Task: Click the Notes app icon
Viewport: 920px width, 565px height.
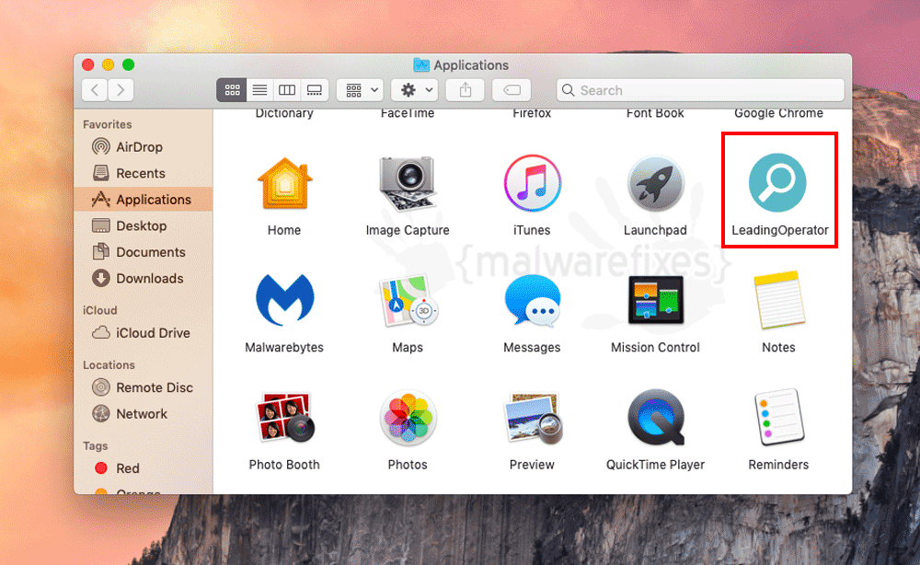Action: [778, 300]
